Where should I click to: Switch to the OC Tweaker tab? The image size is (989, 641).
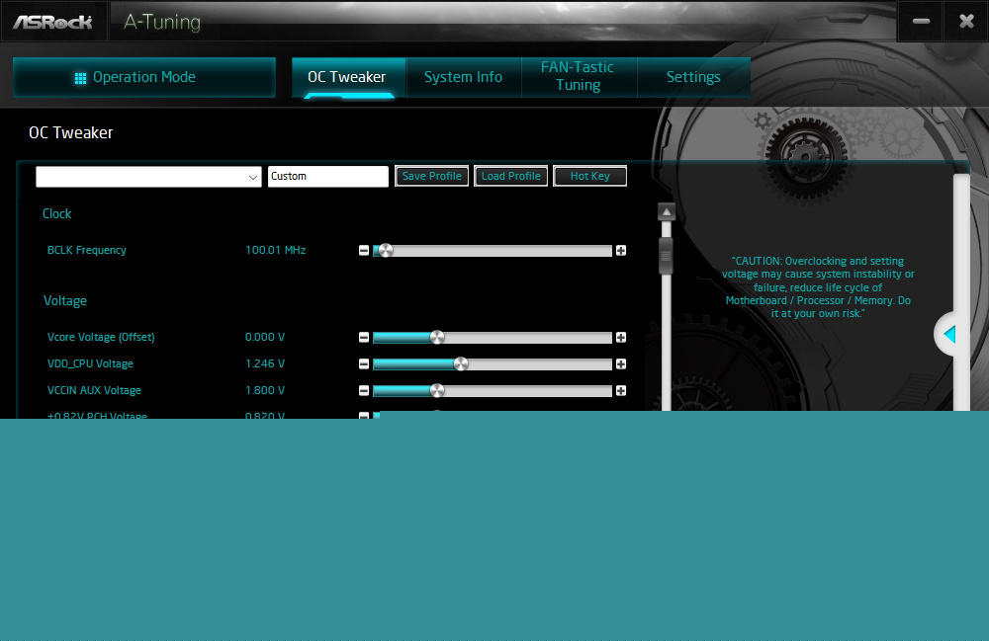pyautogui.click(x=349, y=77)
